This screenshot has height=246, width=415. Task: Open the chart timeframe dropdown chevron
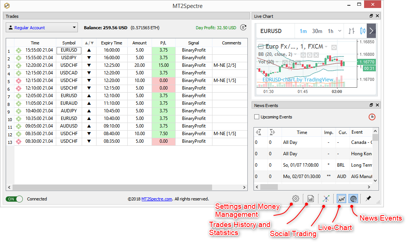[340, 31]
